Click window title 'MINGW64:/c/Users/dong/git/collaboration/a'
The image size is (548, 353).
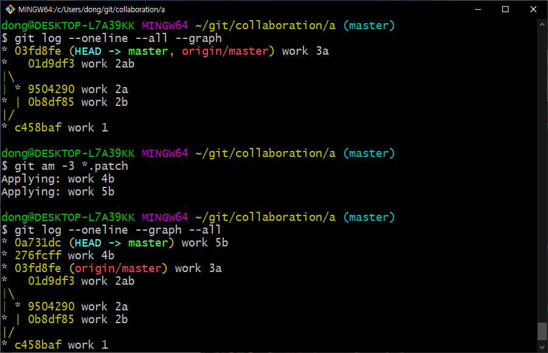coord(92,10)
